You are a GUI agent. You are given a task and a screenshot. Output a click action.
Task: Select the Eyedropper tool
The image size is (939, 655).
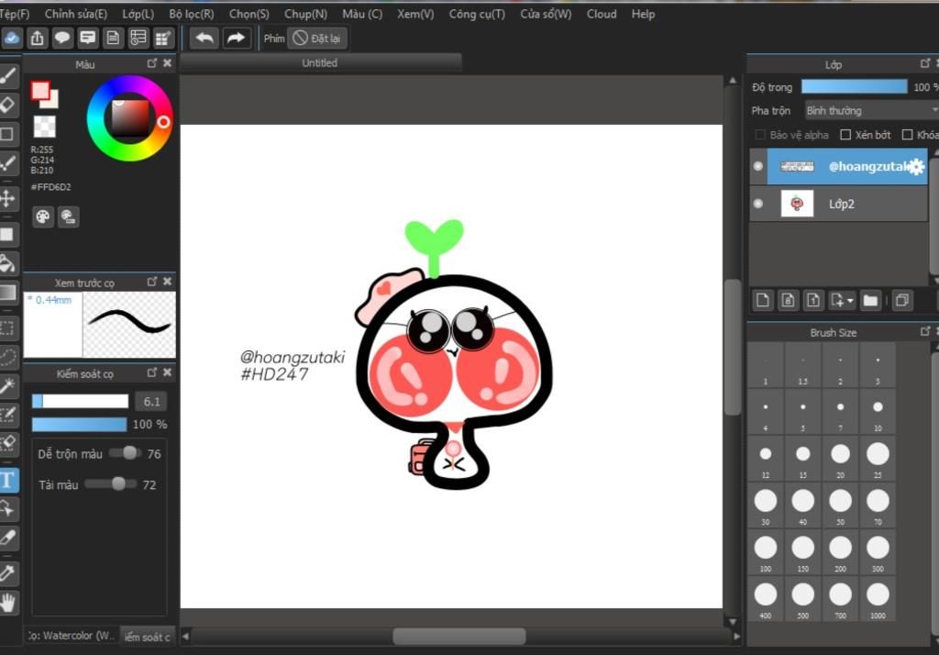click(7, 573)
